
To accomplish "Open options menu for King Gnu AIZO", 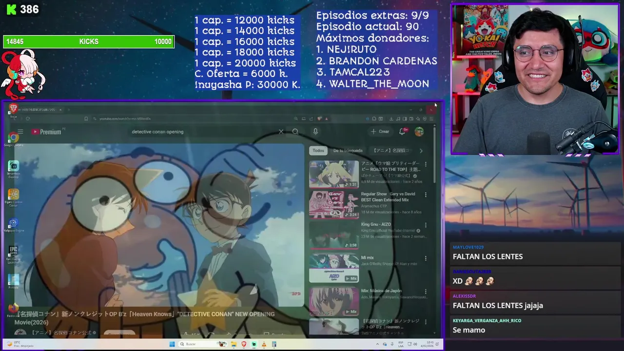I will (426, 225).
